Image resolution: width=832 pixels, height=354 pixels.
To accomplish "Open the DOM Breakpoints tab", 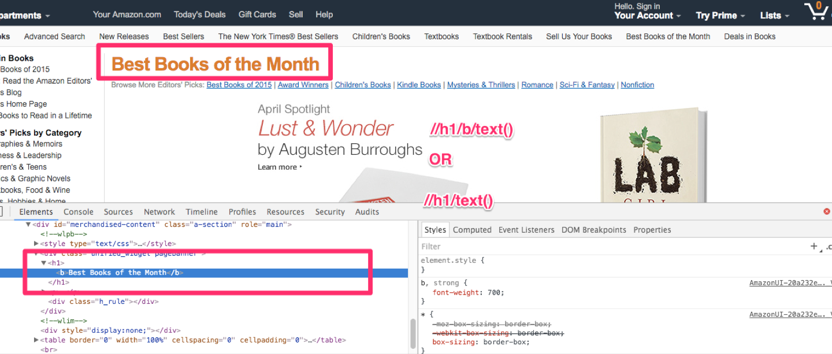I will [x=594, y=230].
